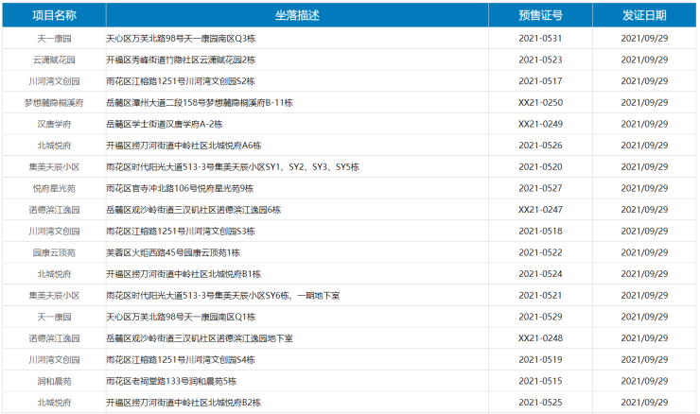Select the 北城悦府B1栋 address description
The image size is (700, 414).
[x=183, y=274]
